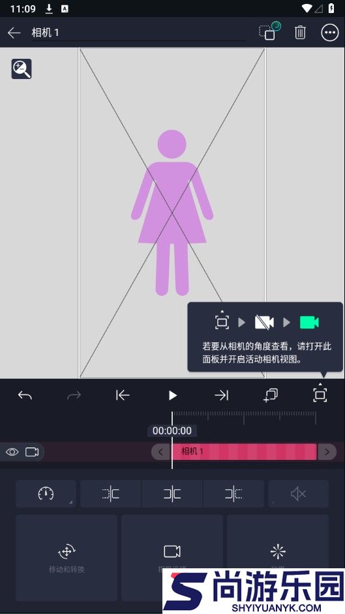
Task: Toggle the mute speaker button
Action: (298, 494)
